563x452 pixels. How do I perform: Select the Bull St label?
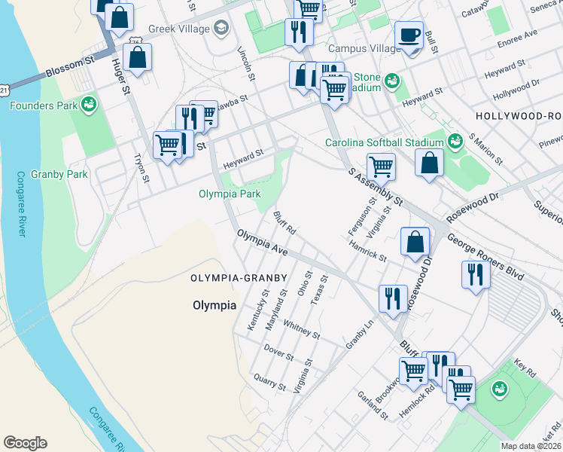pos(431,42)
